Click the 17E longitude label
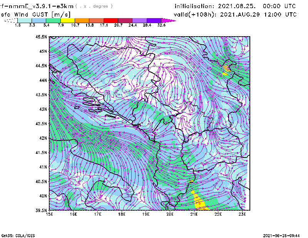Viewport: 308px width, 238px height. pos(98,214)
